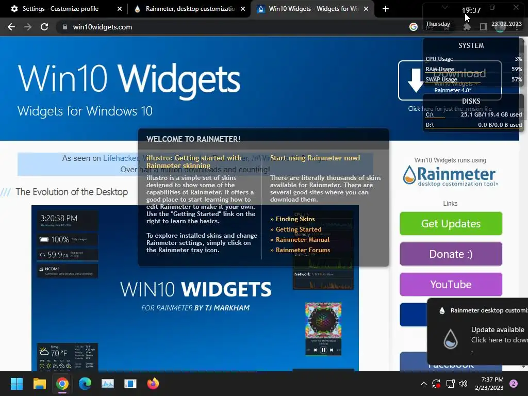
Task: Open the Lifehacker link
Action: click(x=121, y=158)
